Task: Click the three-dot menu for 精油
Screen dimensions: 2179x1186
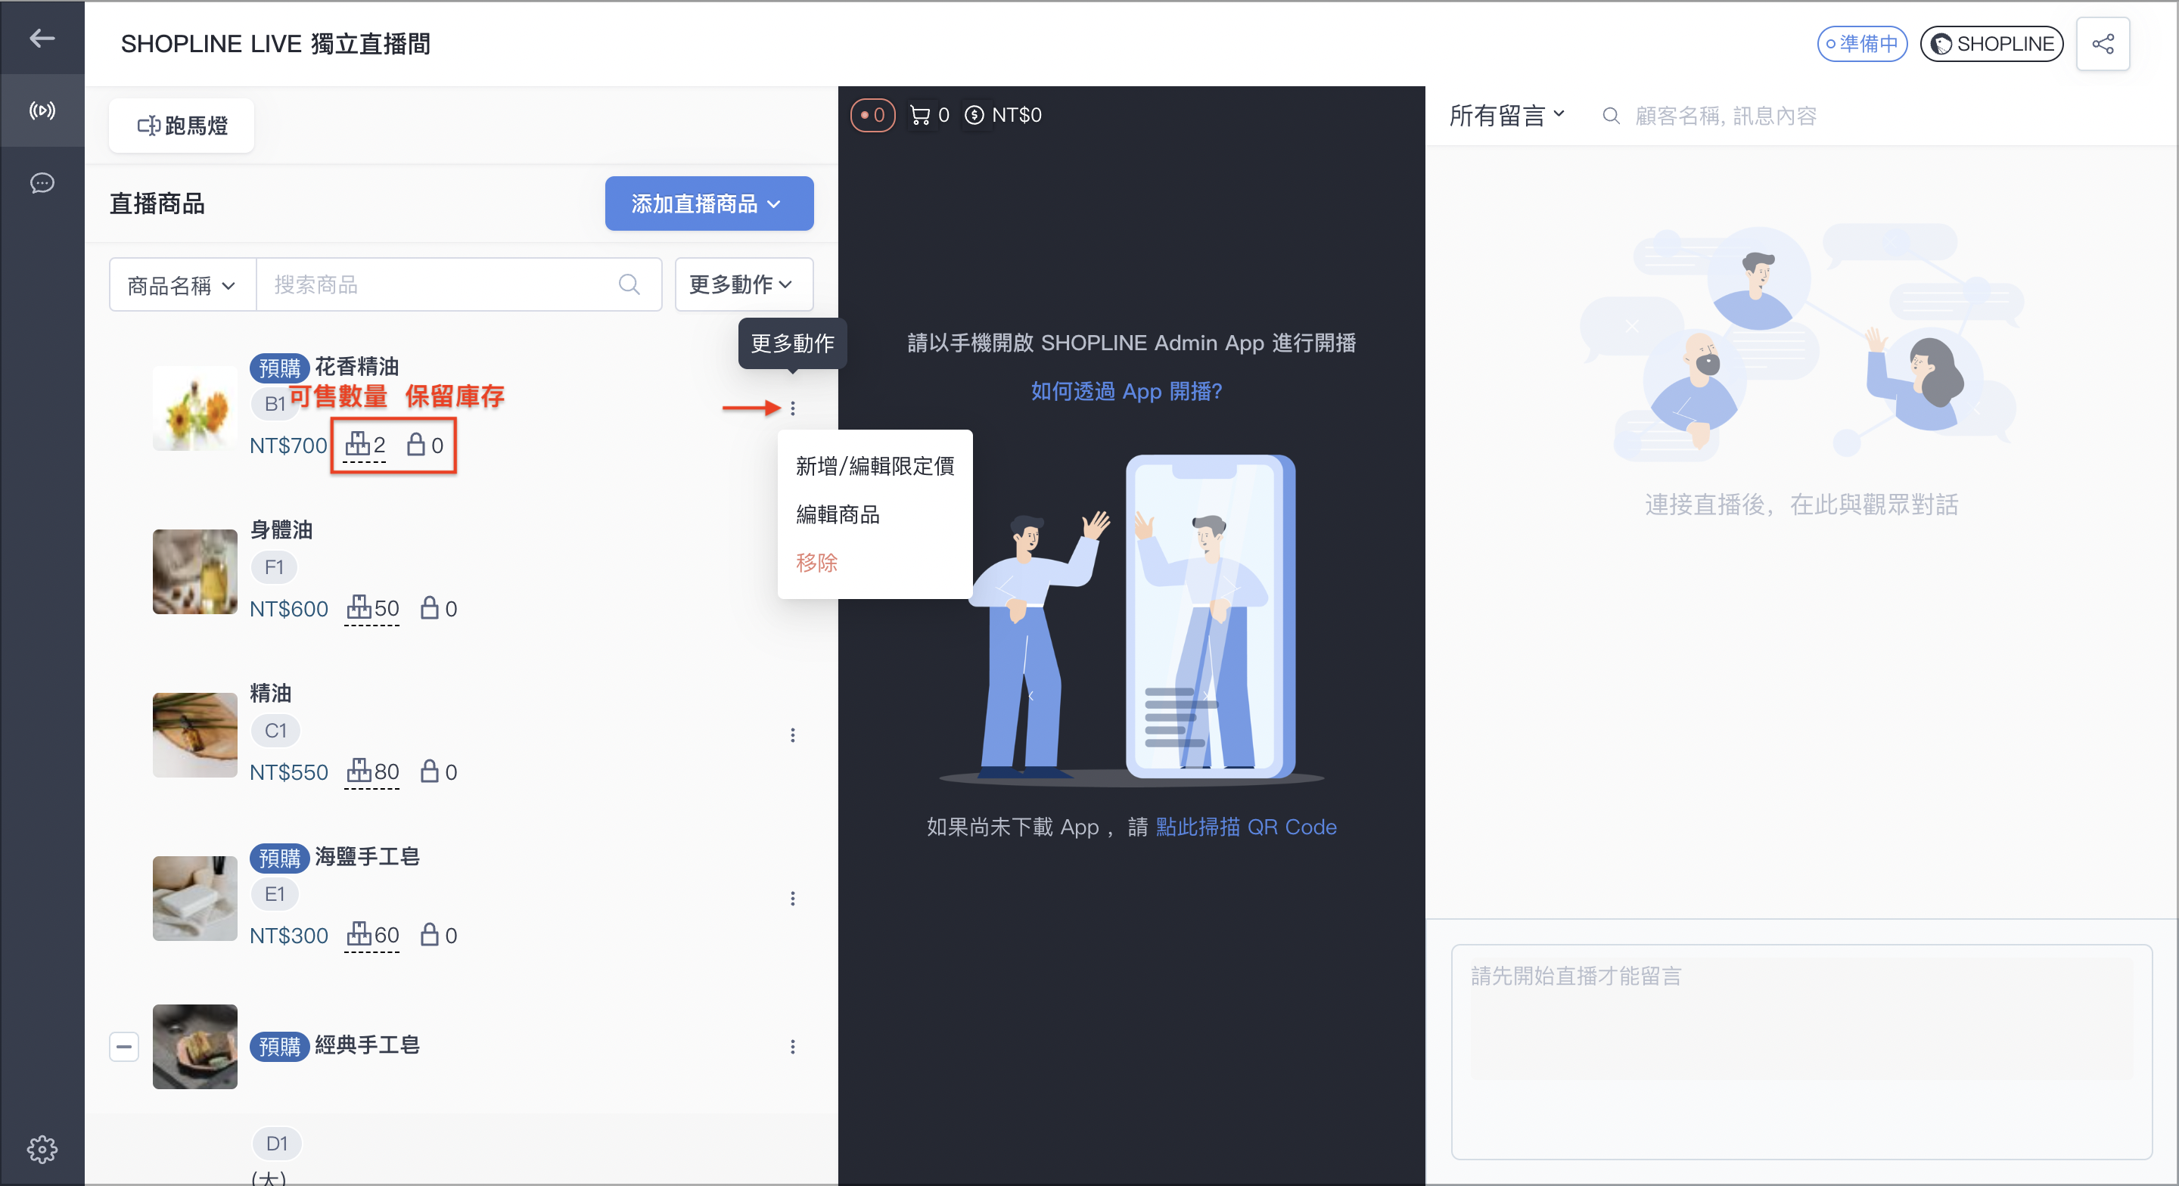Action: coord(793,735)
